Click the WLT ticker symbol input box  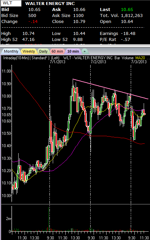tap(11, 3)
